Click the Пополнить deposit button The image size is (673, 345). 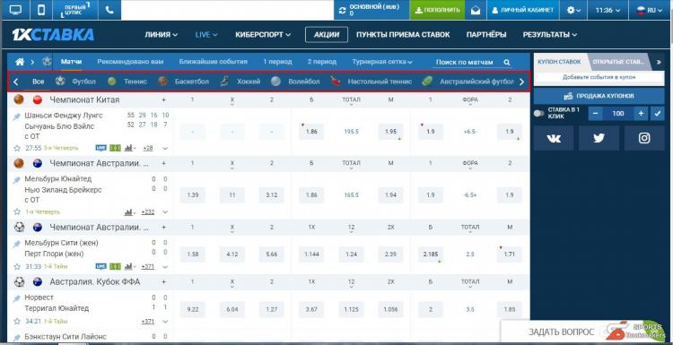pos(437,10)
